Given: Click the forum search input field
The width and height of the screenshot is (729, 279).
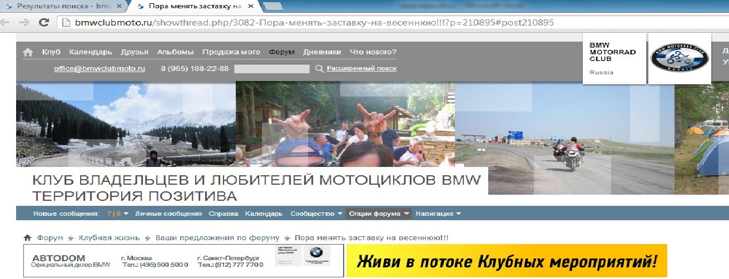Looking at the screenshot, I should coord(271,69).
